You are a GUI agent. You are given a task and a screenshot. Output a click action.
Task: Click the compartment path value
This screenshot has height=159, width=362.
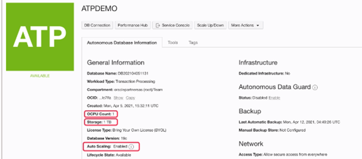pos(138,90)
